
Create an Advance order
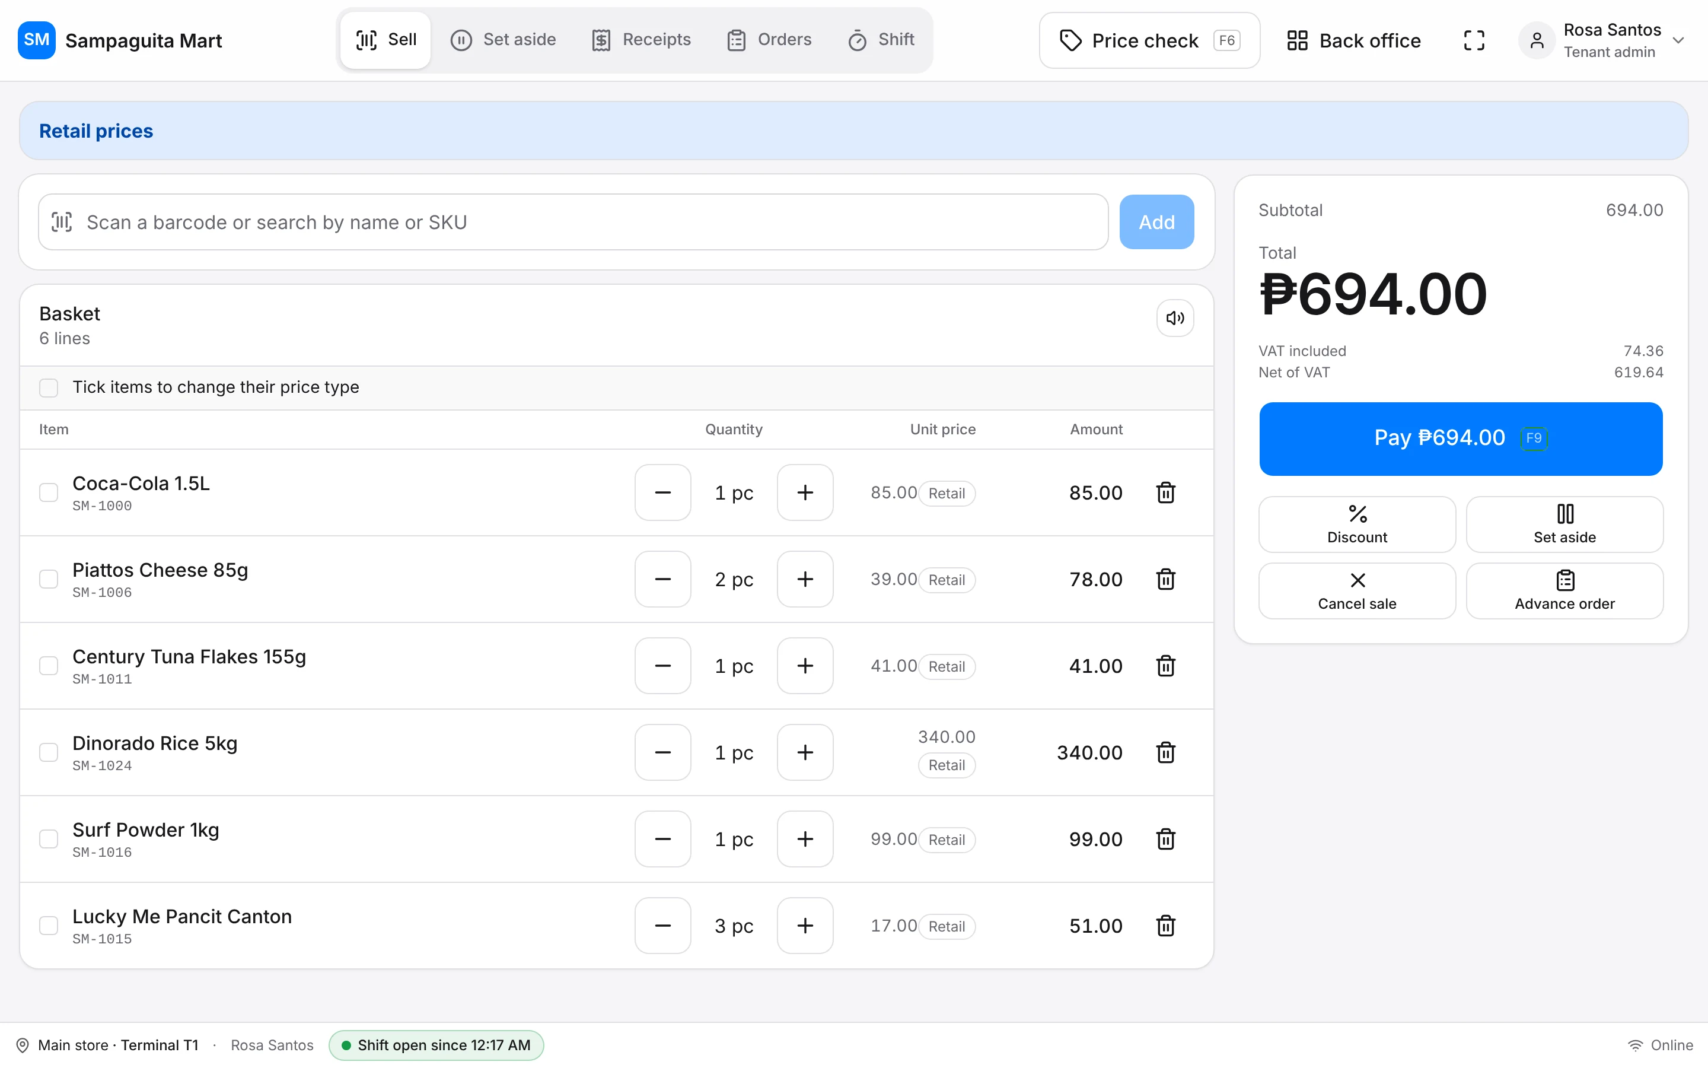pos(1564,590)
